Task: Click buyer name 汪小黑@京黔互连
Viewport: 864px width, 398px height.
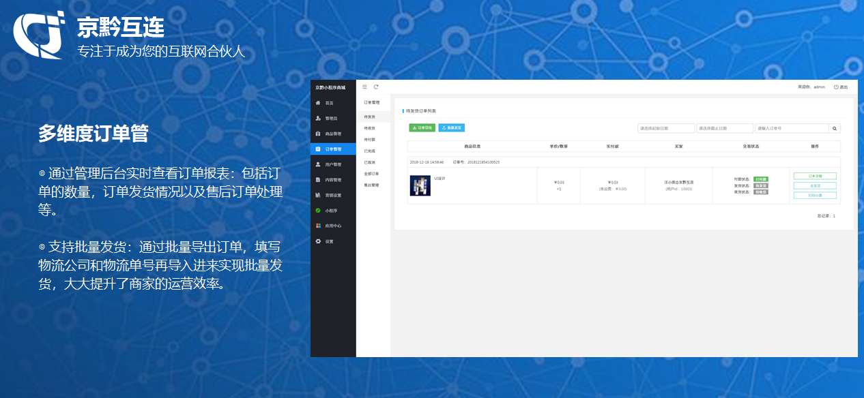Action: 679,183
